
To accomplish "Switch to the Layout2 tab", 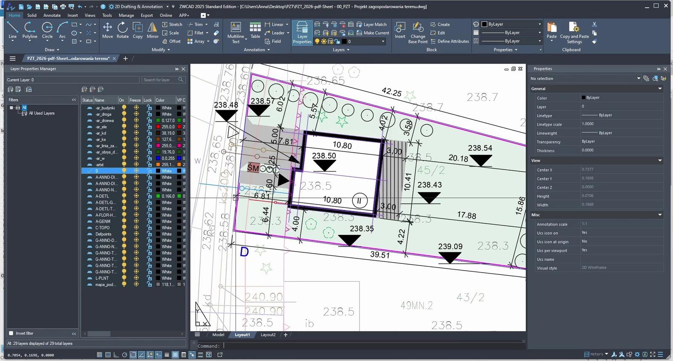I will pyautogui.click(x=268, y=335).
